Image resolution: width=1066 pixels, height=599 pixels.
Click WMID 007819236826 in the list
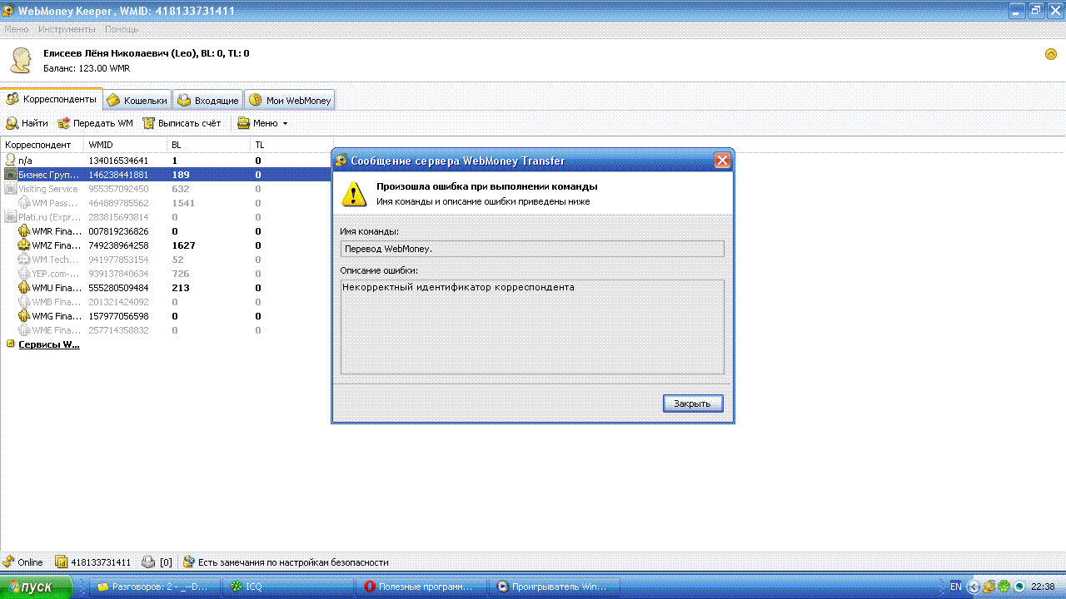click(x=118, y=231)
